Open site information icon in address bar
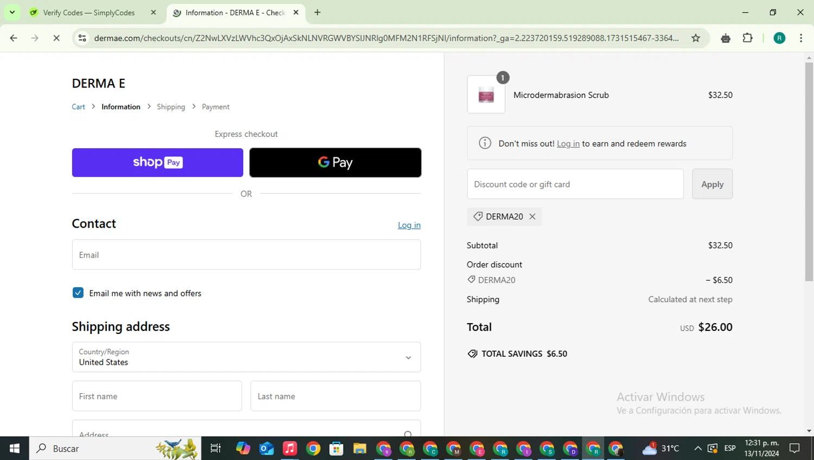 pos(82,38)
